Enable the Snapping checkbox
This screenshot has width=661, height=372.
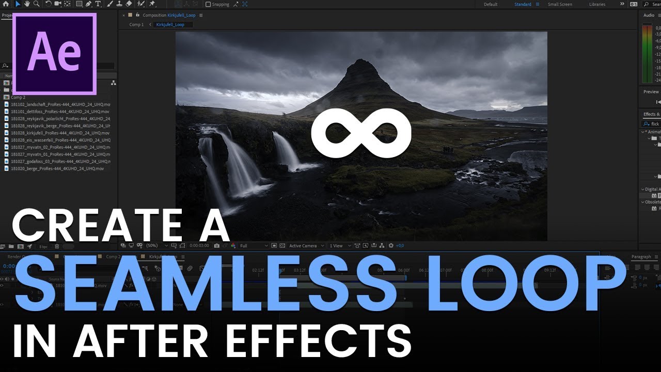tap(208, 4)
